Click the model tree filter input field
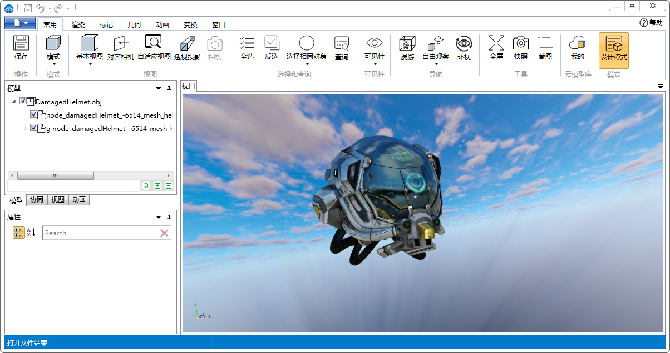 73,186
